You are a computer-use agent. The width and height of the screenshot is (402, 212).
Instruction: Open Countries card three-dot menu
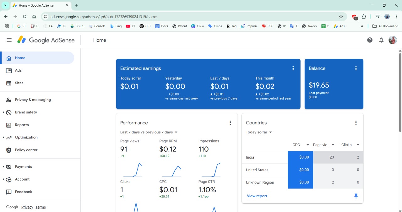click(356, 123)
